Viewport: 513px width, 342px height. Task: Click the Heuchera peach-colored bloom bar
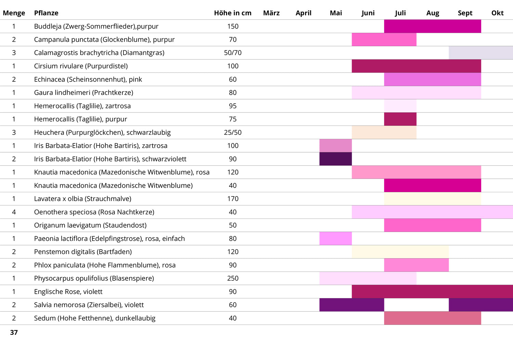pos(384,132)
